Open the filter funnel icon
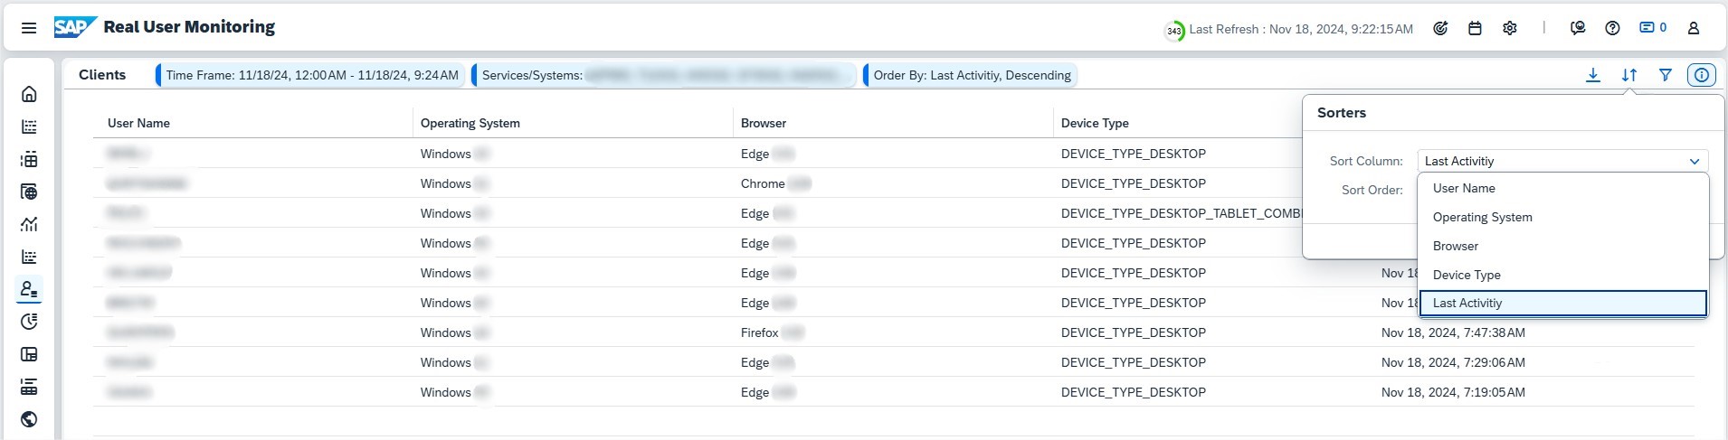1728x440 pixels. (1665, 75)
